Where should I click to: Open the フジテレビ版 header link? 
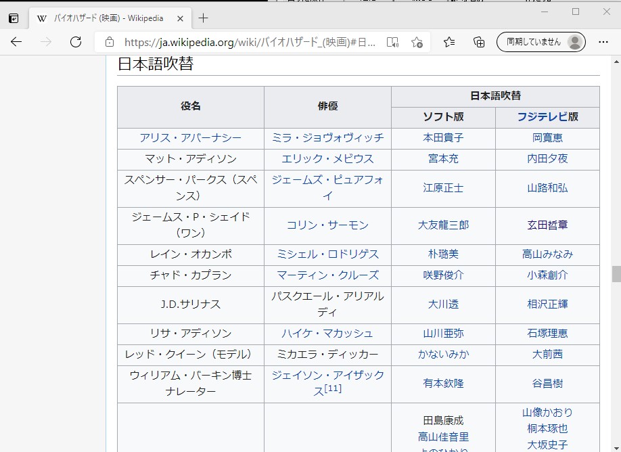[547, 117]
